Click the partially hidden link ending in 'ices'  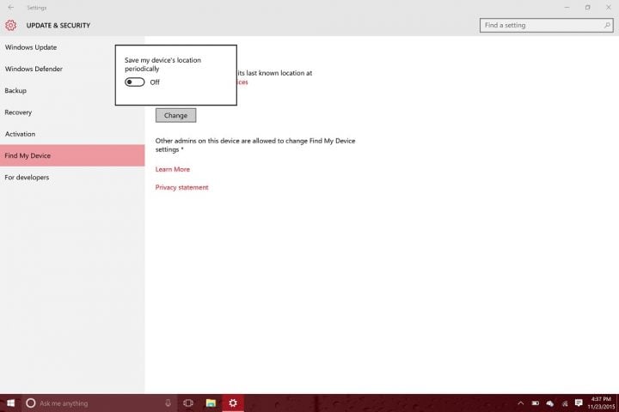[242, 82]
